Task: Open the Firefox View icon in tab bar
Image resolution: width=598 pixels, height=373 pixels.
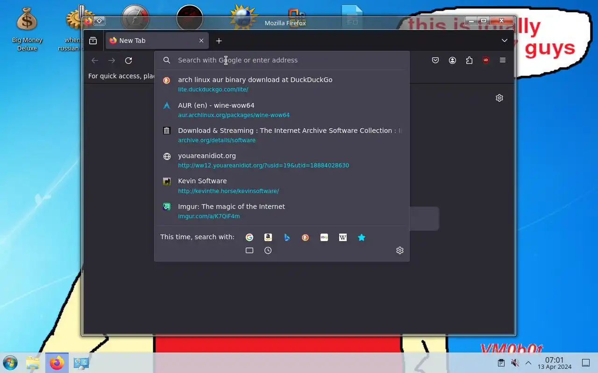Action: 93,41
